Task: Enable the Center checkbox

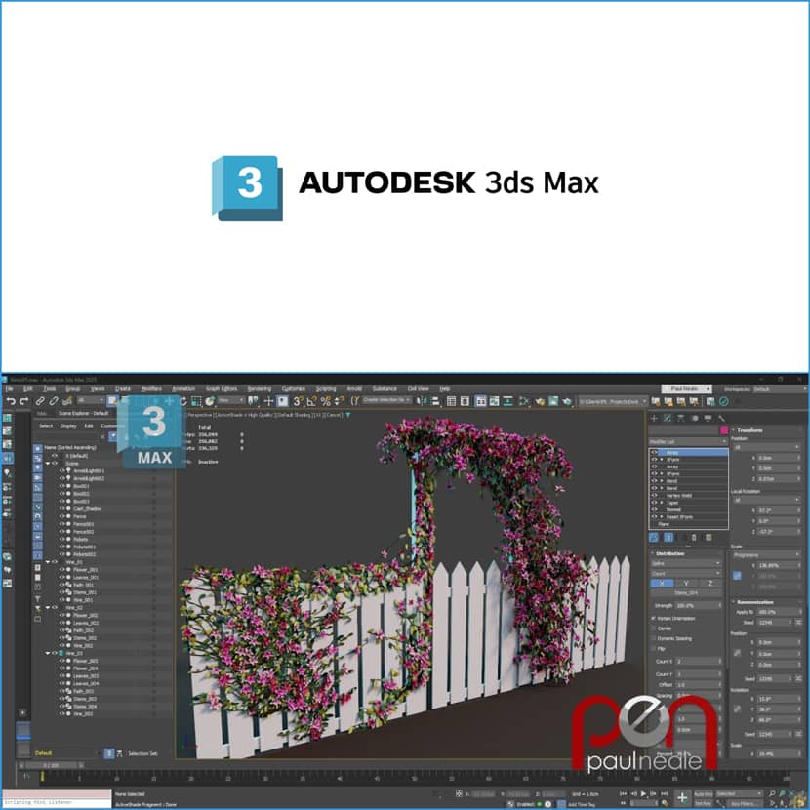Action: 654,628
